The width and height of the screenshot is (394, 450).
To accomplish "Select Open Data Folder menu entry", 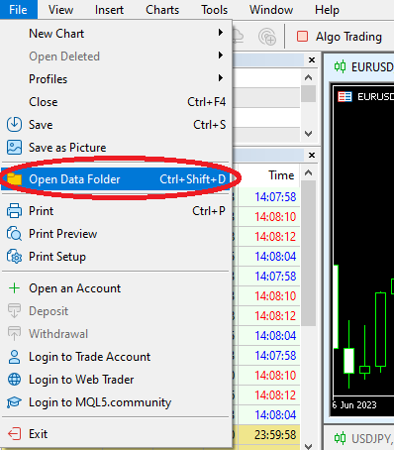I will (116, 179).
